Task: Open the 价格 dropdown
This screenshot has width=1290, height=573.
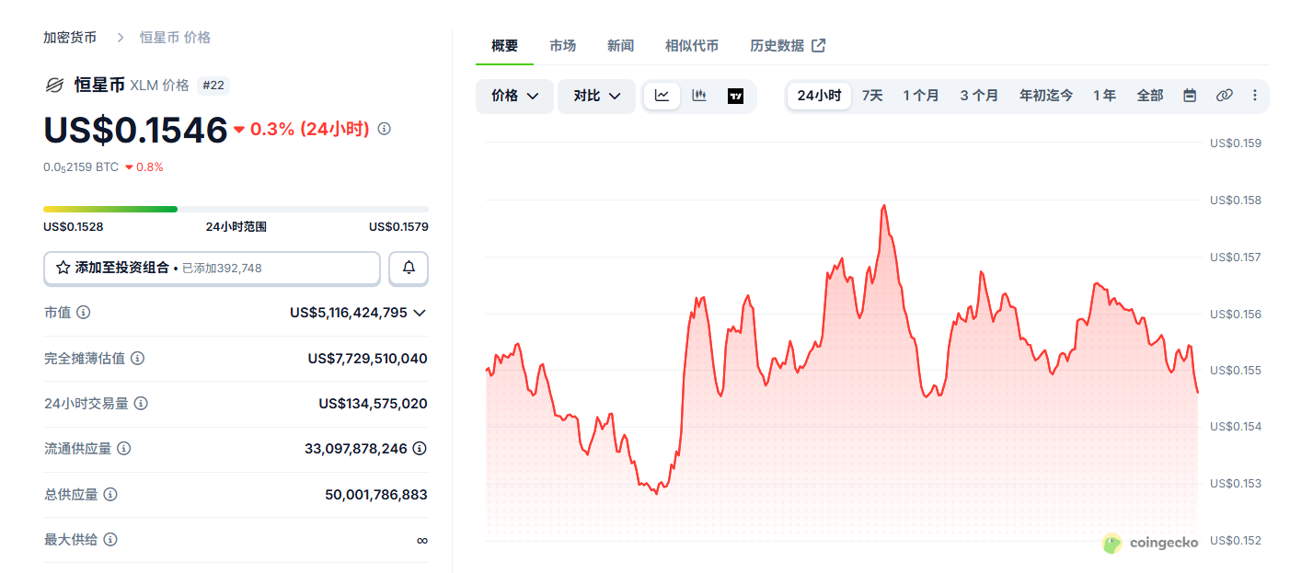Action: pos(514,96)
